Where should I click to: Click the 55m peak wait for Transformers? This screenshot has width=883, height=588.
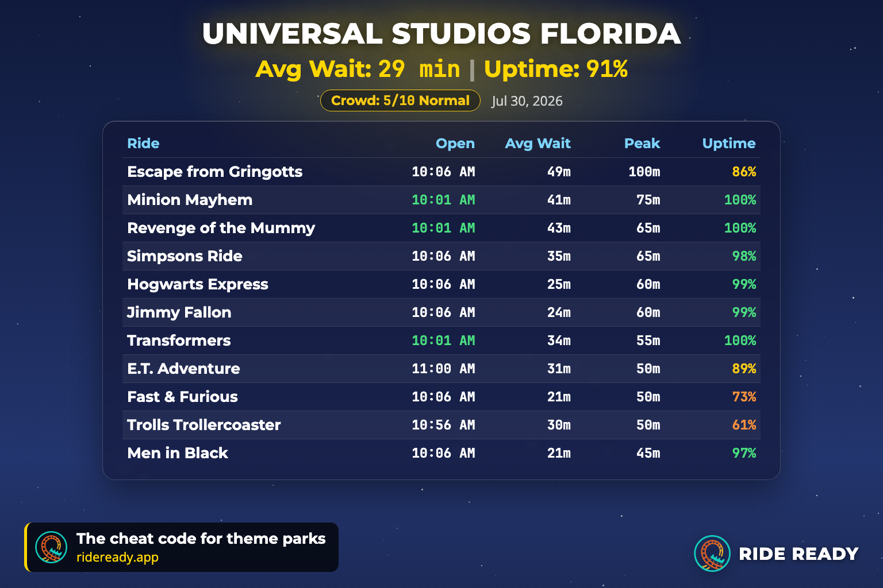point(648,341)
